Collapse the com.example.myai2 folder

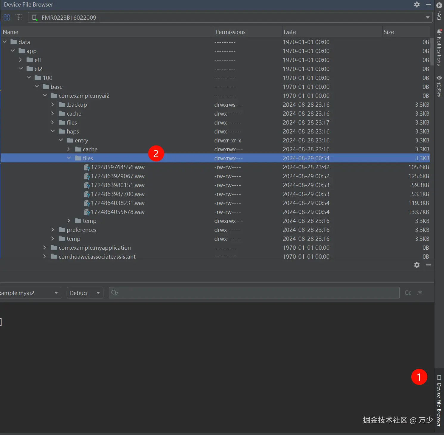coord(45,95)
